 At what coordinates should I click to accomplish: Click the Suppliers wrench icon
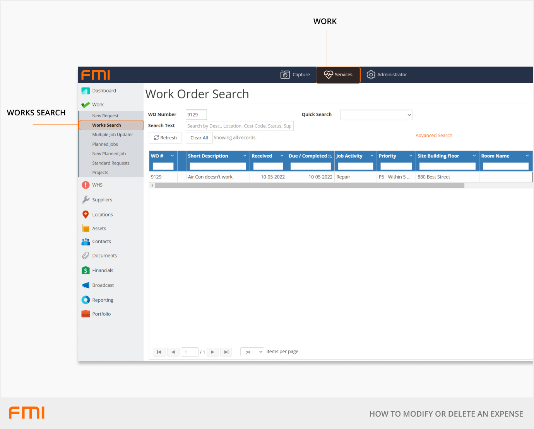click(x=86, y=200)
